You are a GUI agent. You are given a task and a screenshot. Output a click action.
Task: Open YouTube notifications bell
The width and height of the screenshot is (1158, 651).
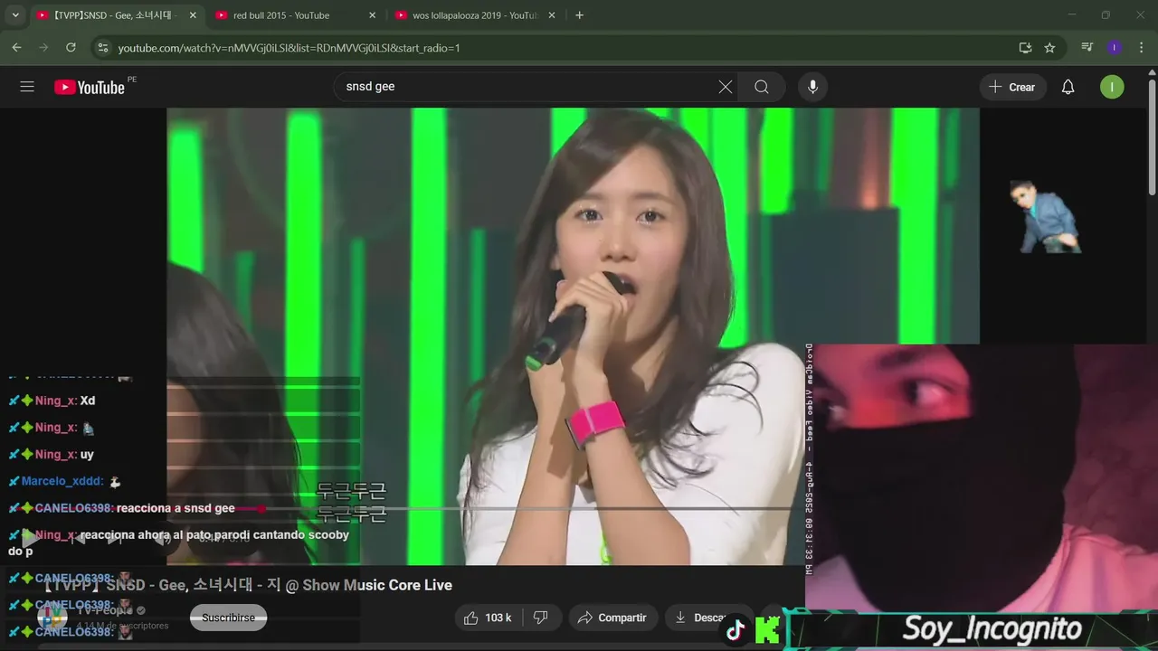(x=1068, y=87)
